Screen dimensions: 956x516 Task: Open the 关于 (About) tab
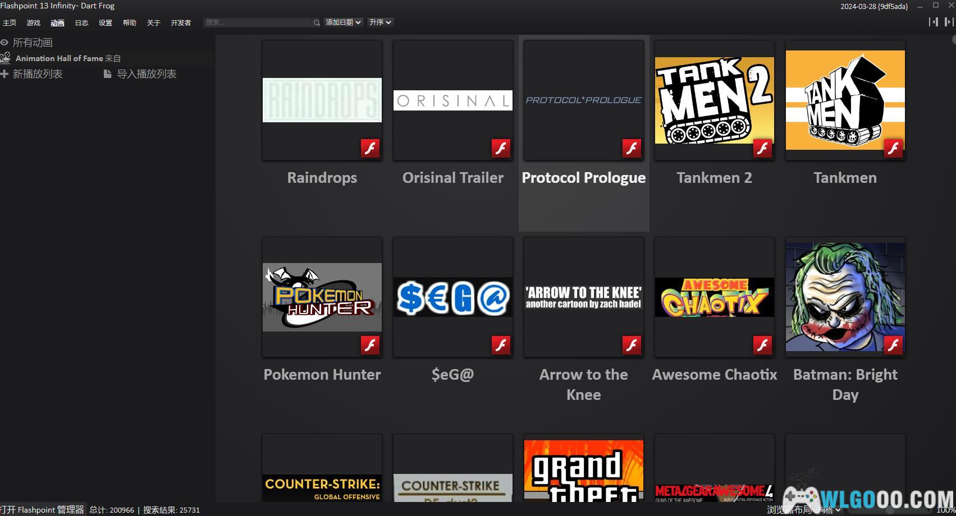(153, 23)
